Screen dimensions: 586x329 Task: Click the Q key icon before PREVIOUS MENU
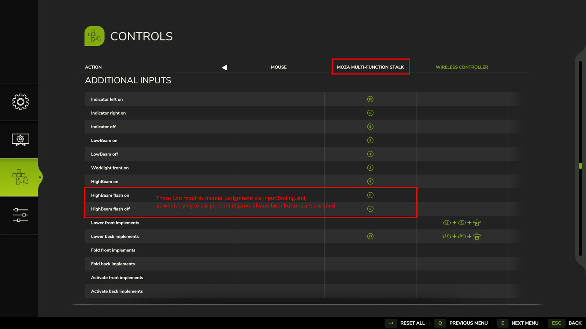pos(439,323)
